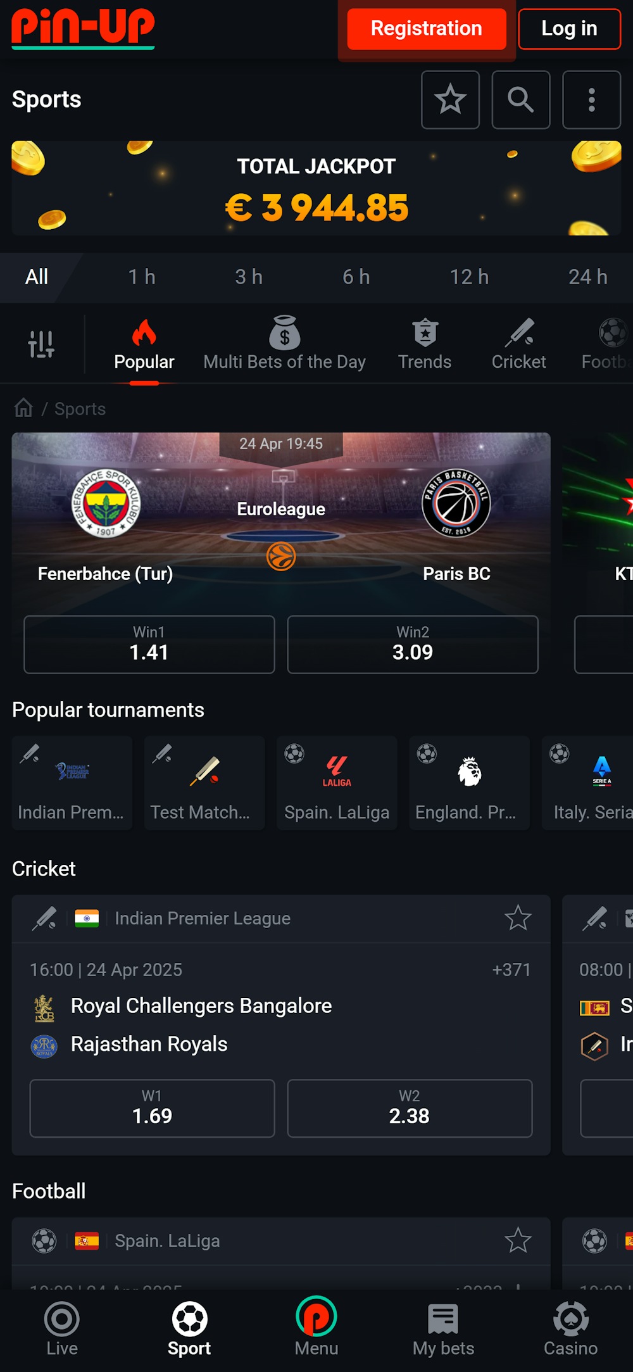
Task: Favorite the Indian Premier League match
Action: click(517, 918)
